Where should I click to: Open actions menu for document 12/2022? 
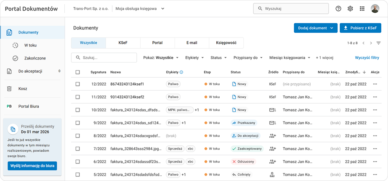tap(375, 84)
